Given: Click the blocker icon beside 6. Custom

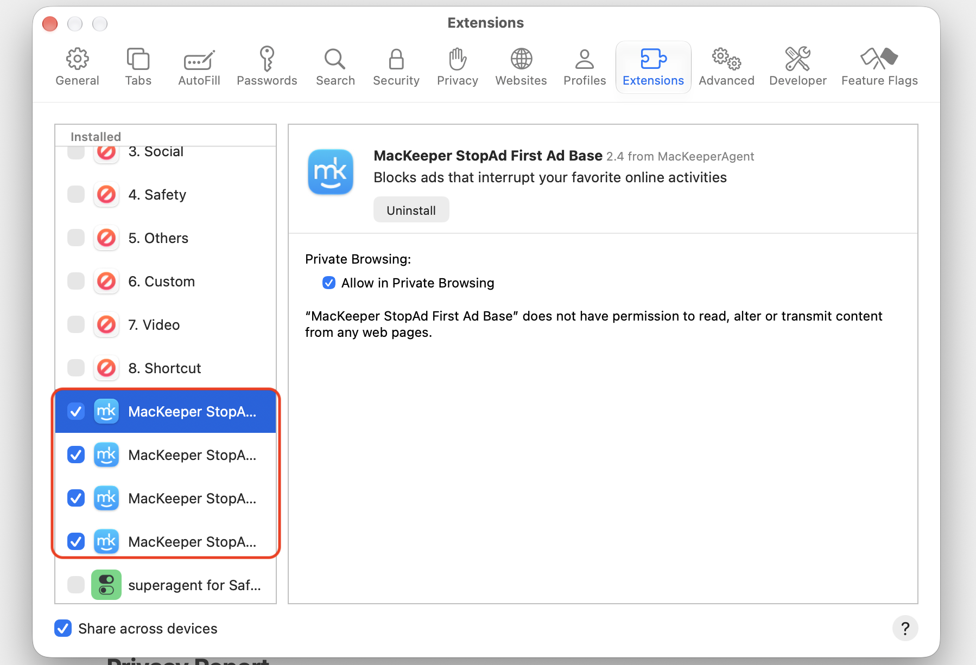Looking at the screenshot, I should pyautogui.click(x=106, y=281).
